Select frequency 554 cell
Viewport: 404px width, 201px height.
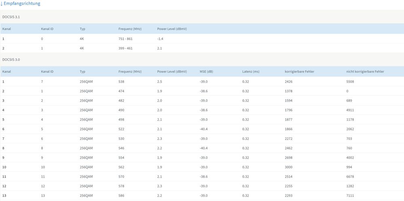[x=121, y=157]
